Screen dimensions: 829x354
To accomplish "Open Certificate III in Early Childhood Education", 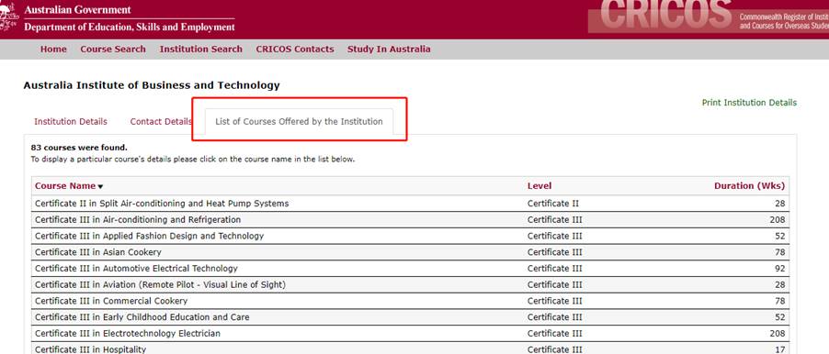I will pyautogui.click(x=142, y=317).
